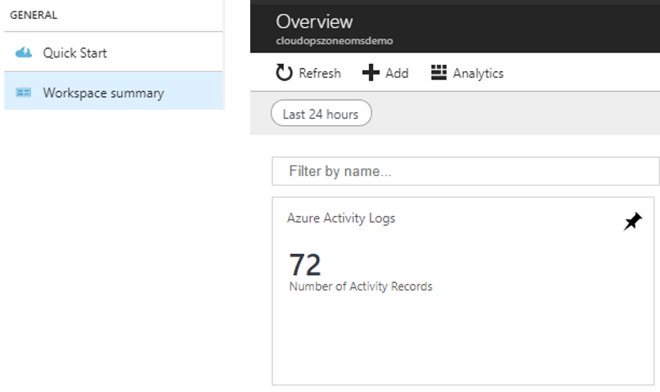Open the Azure Activity Logs tile body
Screen dimensions: 660x392
click(463, 291)
